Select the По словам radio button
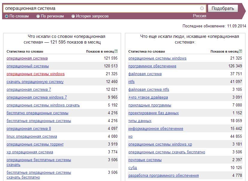Screen dimensions: 248x181 pos(7,16)
